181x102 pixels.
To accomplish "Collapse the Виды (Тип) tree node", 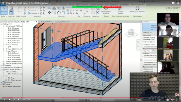I will (x=1, y=24).
